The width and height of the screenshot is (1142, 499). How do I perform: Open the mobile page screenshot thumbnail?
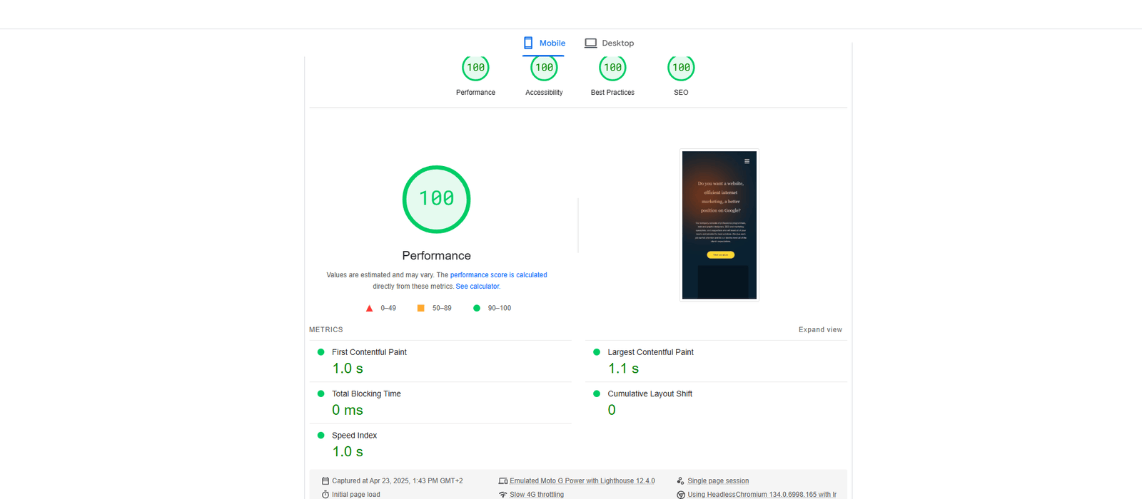[719, 225]
